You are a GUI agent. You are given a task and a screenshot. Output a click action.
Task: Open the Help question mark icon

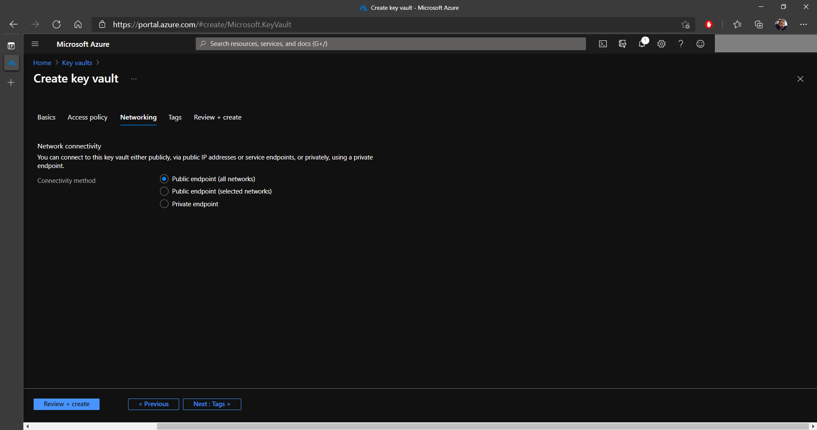(681, 44)
